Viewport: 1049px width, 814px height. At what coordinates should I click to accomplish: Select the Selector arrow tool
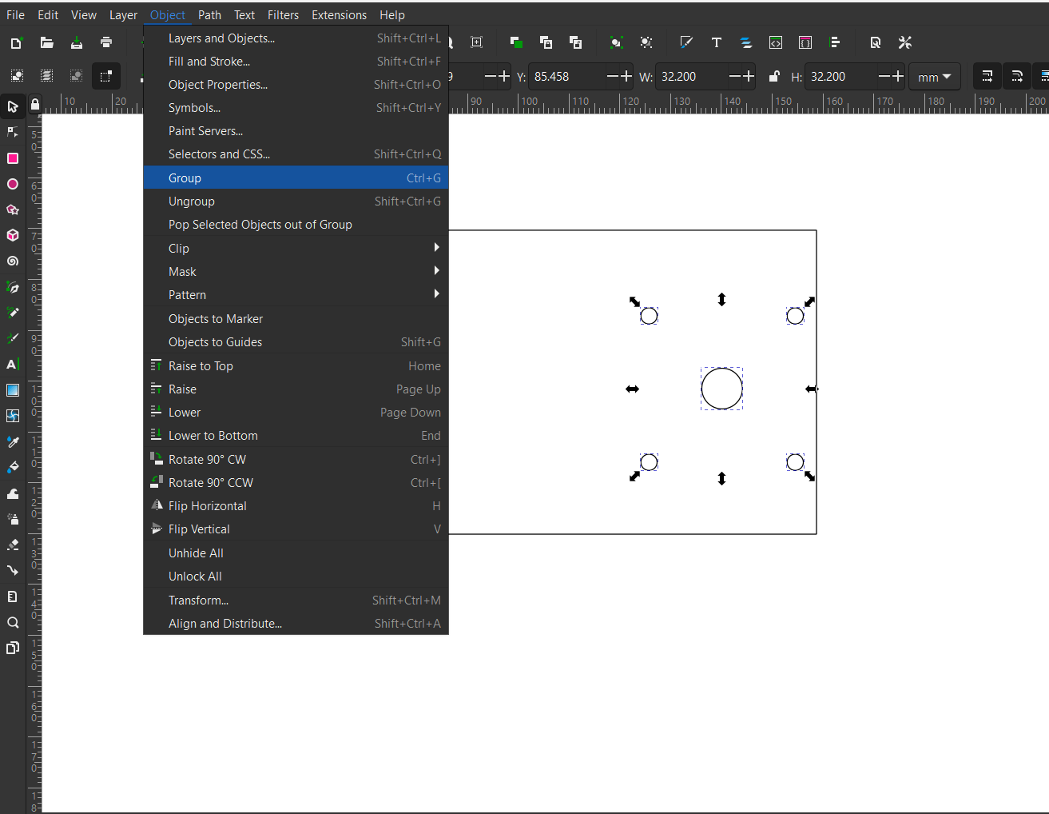(13, 107)
